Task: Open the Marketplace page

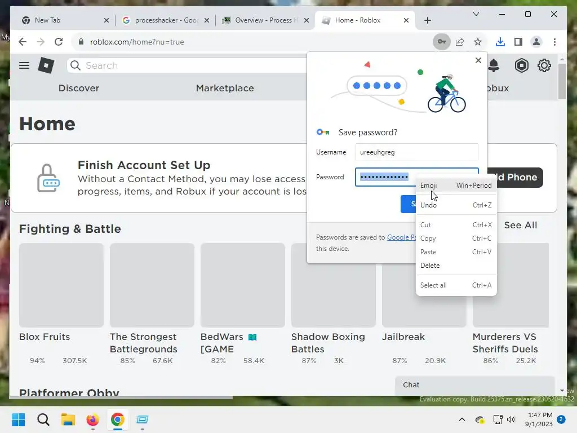Action: pyautogui.click(x=225, y=88)
